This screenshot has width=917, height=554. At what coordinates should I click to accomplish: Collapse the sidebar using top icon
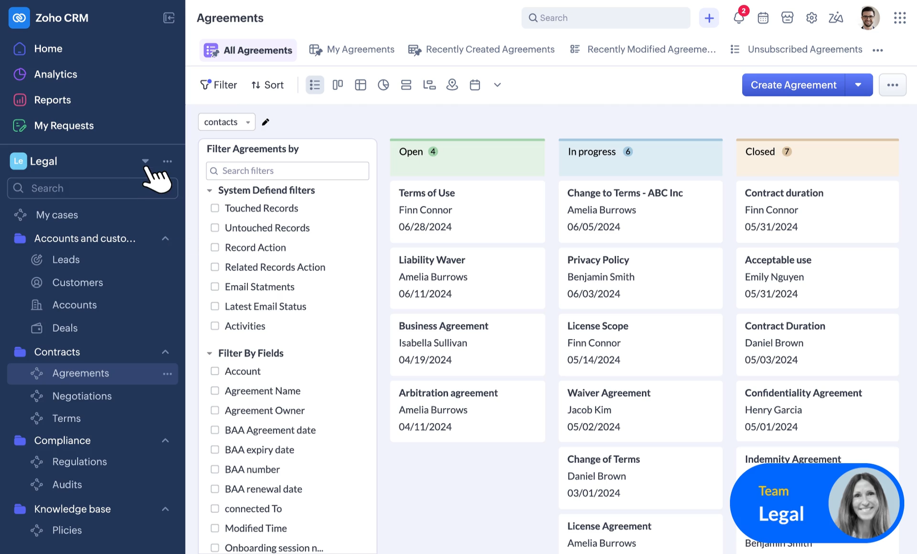[169, 18]
